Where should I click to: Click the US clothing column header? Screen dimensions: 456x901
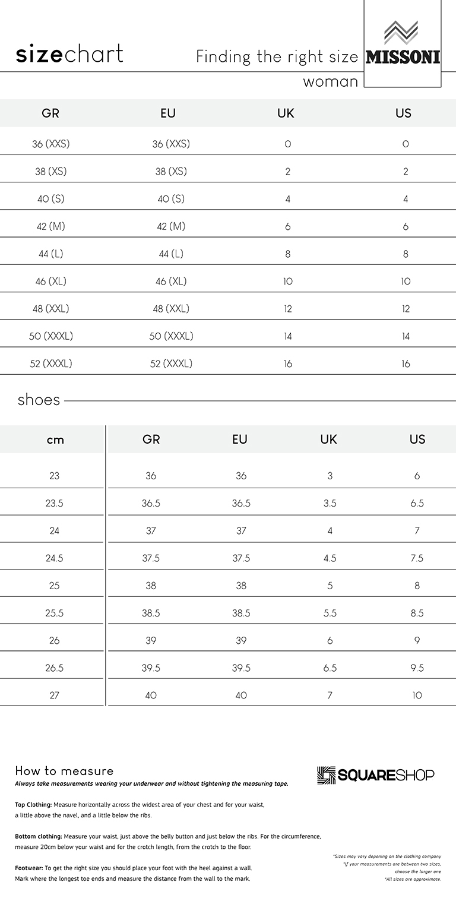click(x=403, y=113)
